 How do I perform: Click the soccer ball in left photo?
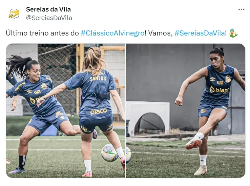click(x=110, y=153)
